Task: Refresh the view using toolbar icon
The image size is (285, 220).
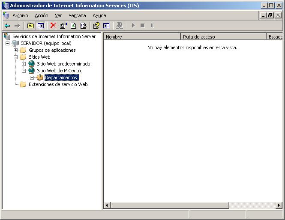Action: (73, 26)
